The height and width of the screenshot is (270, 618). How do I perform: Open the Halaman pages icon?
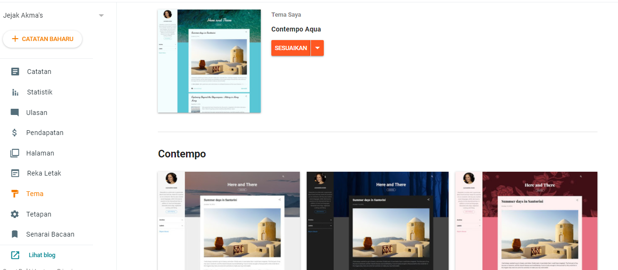coord(15,153)
